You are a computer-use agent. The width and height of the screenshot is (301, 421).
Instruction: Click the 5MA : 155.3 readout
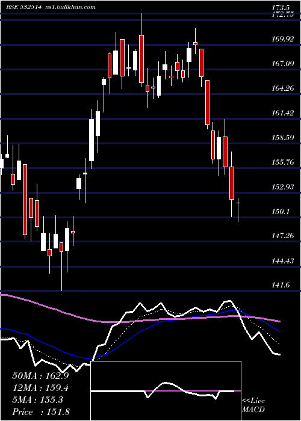point(37,400)
